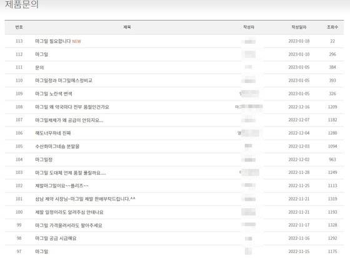Select row number '99' cell

coord(19,225)
